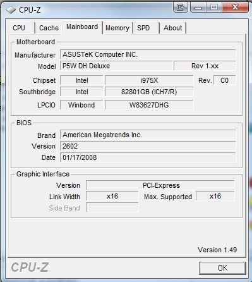Click the i975X chipset value
252x282 pixels.
[149, 80]
